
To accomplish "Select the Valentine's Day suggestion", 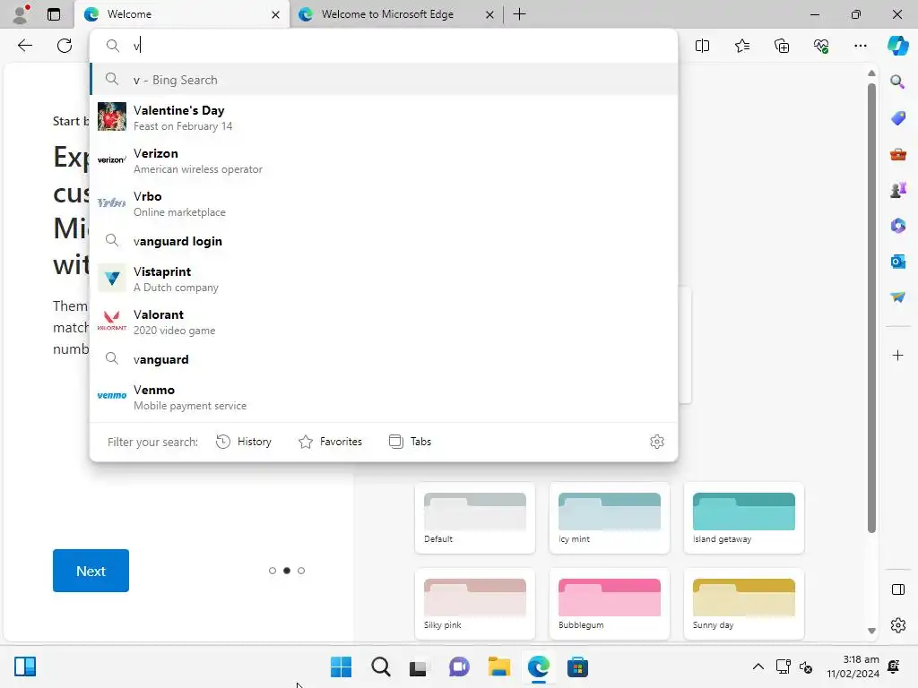I will click(x=384, y=117).
